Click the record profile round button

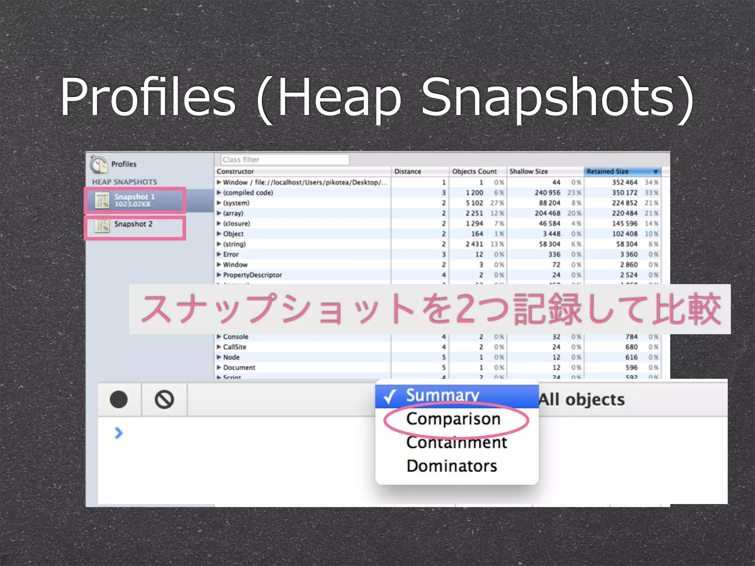pos(119,399)
